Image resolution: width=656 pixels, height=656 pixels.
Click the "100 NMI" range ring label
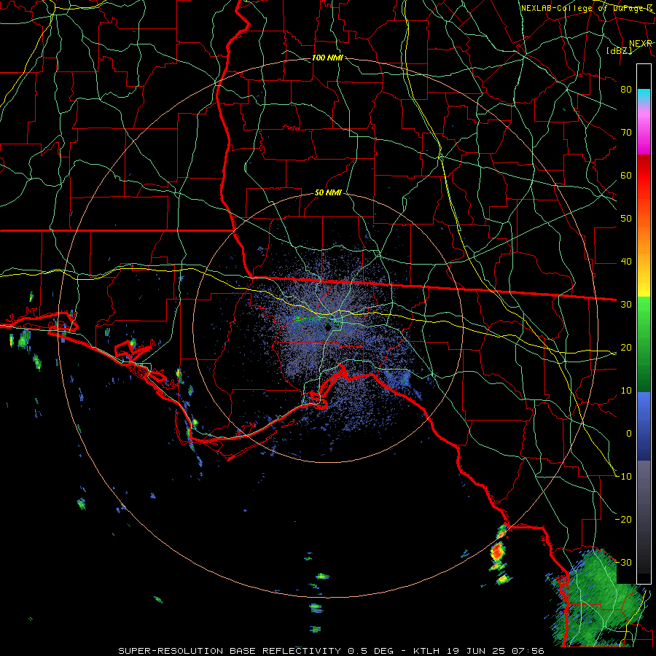(327, 58)
